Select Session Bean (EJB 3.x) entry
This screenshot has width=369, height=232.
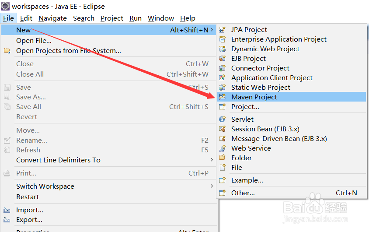(x=292, y=129)
